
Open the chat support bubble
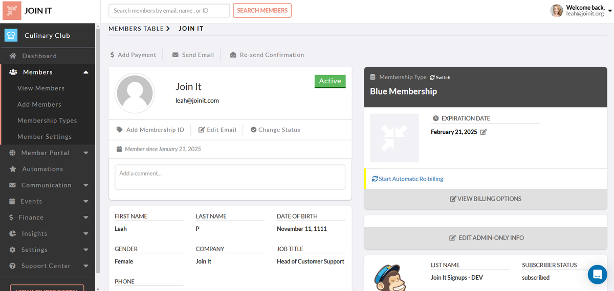[597, 275]
